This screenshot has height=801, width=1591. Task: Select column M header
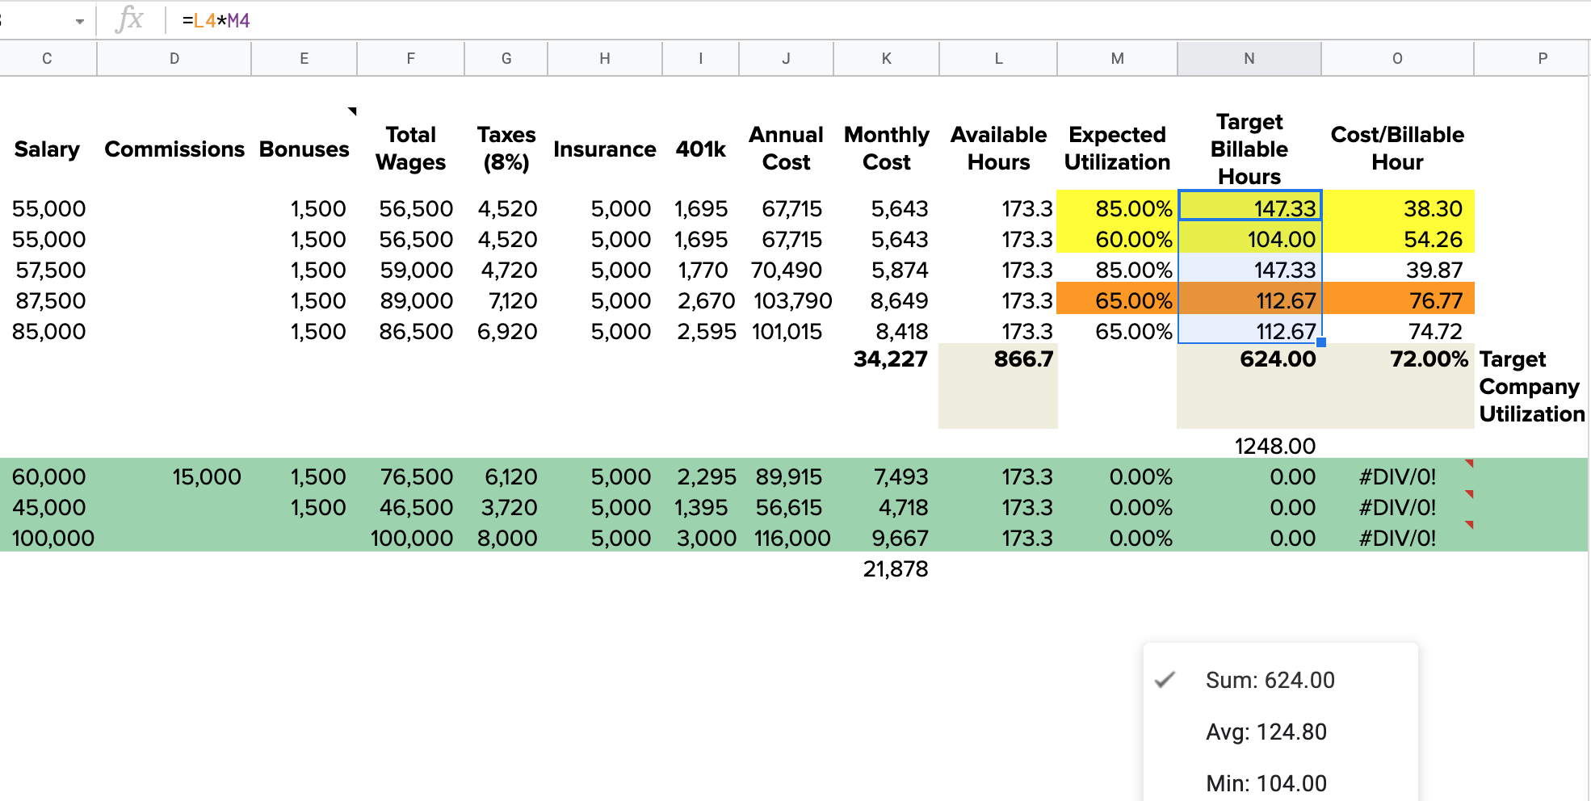click(1118, 58)
